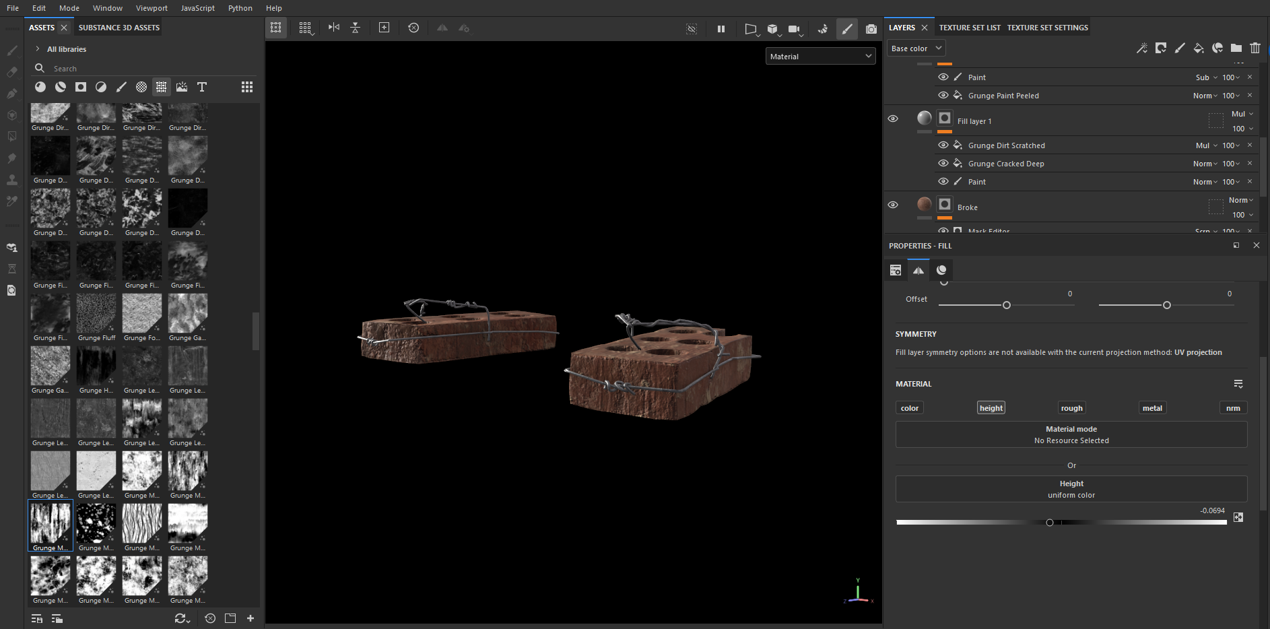Add a folder in Layers toolbar
This screenshot has width=1270, height=629.
[x=1236, y=48]
